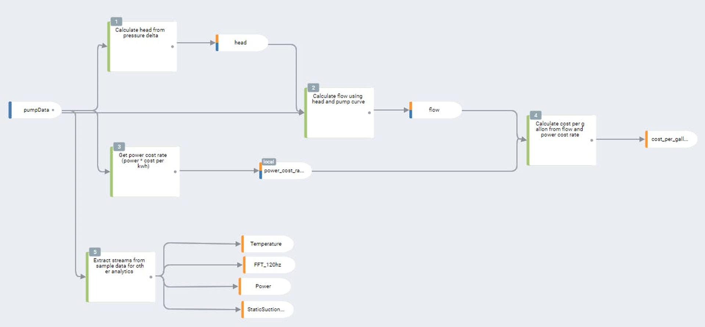The height and width of the screenshot is (327, 705).
Task: Open Calculate flow using head and pump curve
Action: (339, 113)
